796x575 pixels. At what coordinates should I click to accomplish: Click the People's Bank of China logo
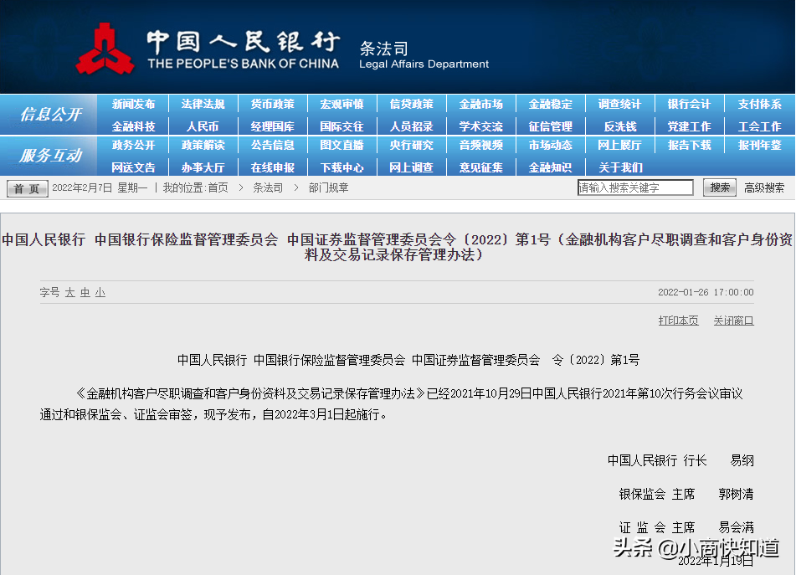pos(105,49)
